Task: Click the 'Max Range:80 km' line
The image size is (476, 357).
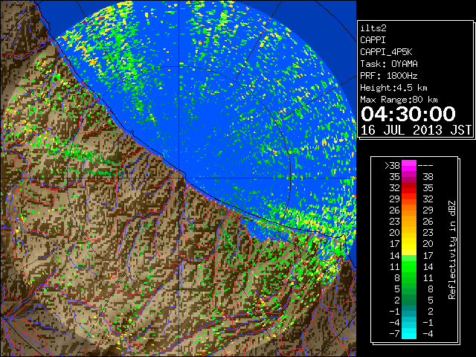Action: 399,100
